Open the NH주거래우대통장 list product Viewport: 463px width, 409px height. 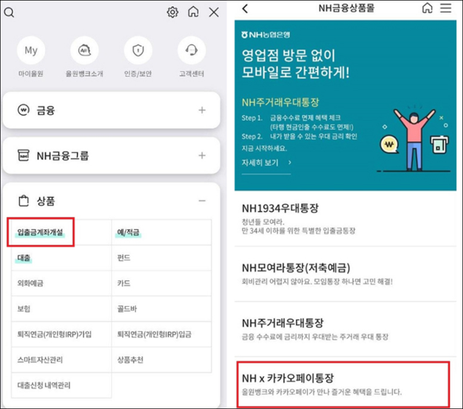346,329
